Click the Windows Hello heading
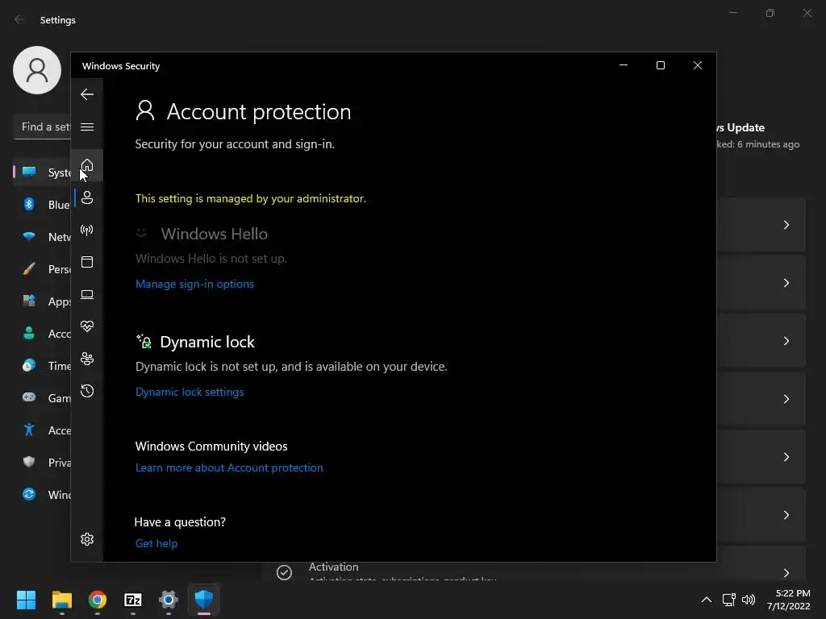Screen dimensions: 826x619 [215, 234]
